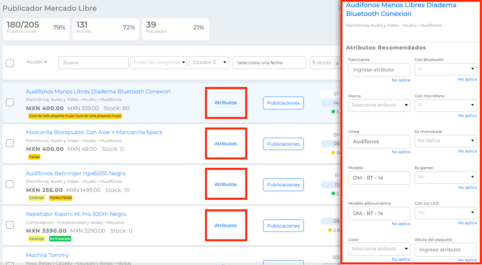Expand the Con luz LED dropdown
Viewport: 482px width, 265px height.
click(446, 213)
